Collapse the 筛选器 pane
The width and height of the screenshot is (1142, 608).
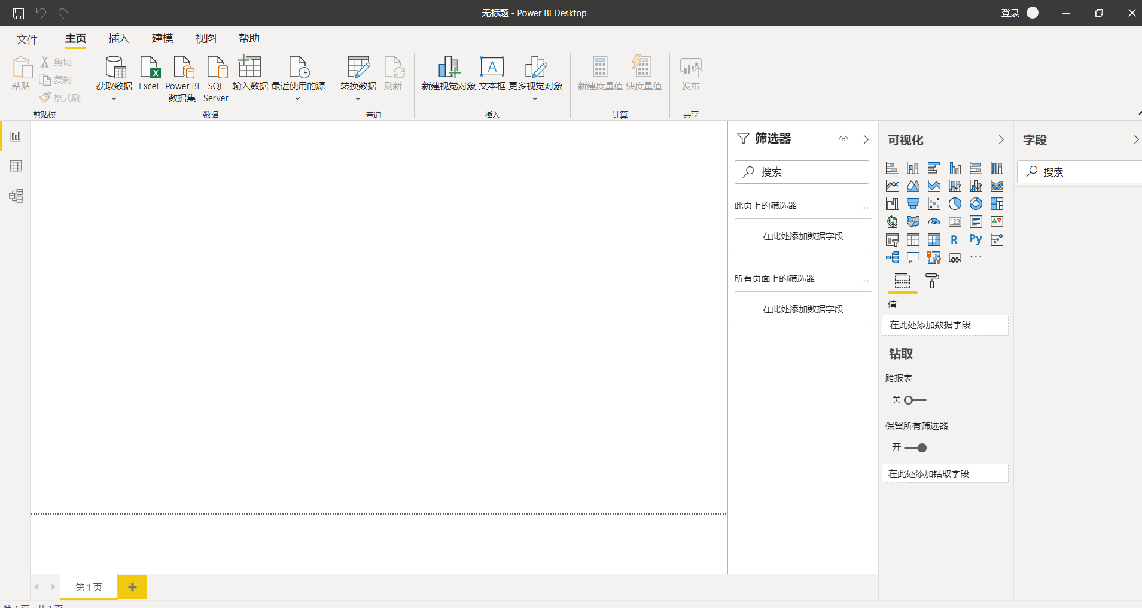pos(866,139)
